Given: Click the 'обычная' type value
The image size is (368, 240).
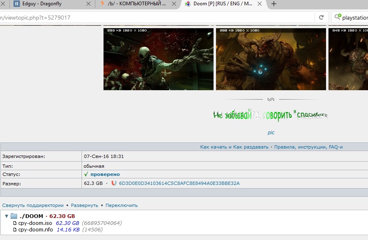Looking at the screenshot, I should [94, 166].
